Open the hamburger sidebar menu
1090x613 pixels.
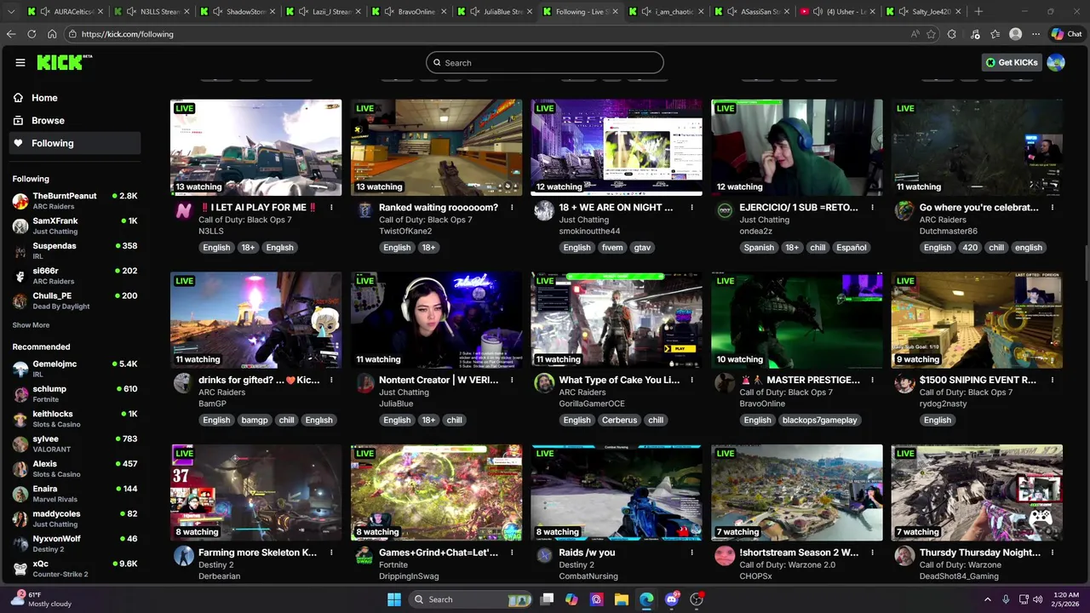[x=20, y=62]
